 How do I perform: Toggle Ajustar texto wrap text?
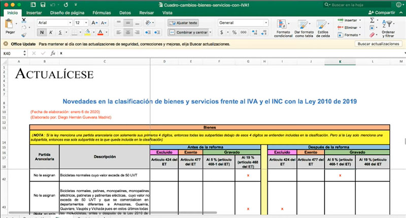pos(183,23)
